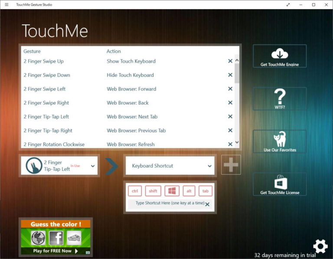The height and width of the screenshot is (259, 333).
Task: Toggle the Windows logo modifier key
Action: pos(172,191)
